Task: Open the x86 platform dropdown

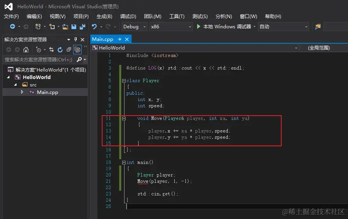Action: pyautogui.click(x=171, y=27)
